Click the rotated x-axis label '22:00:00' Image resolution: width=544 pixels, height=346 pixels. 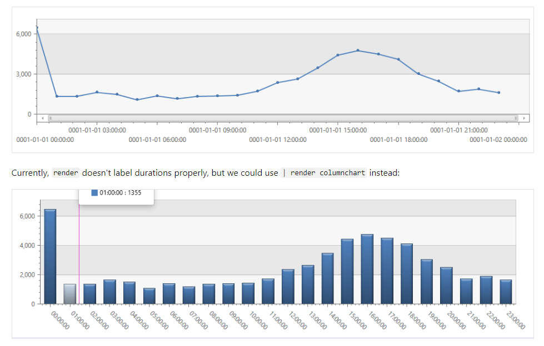[x=496, y=320]
